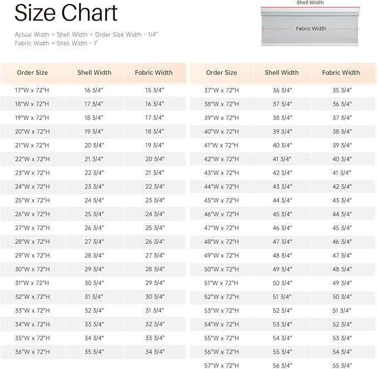Image resolution: width=378 pixels, height=369 pixels.
Task: Click Fabric Width label inside shade illustration
Action: [311, 29]
